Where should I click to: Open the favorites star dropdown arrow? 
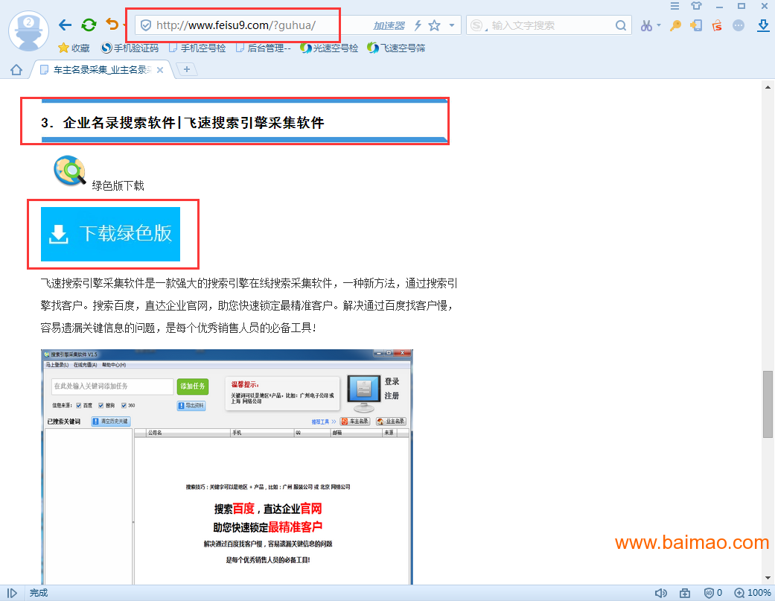[451, 25]
